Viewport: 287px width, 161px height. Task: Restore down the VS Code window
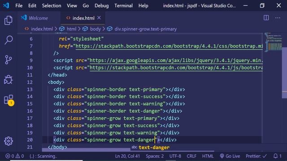point(262,5)
